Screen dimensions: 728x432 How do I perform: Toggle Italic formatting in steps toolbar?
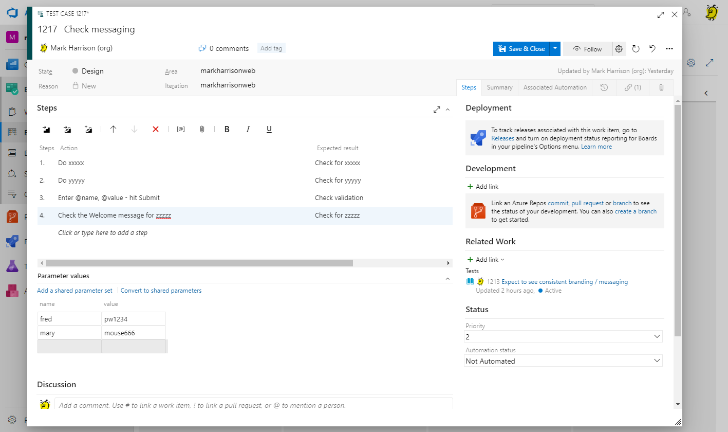coord(248,129)
